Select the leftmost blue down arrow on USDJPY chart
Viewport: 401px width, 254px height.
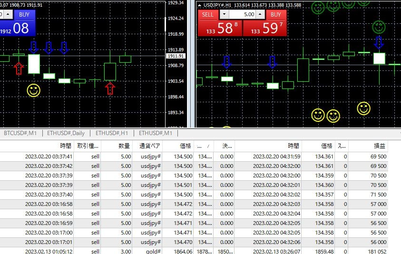226,62
